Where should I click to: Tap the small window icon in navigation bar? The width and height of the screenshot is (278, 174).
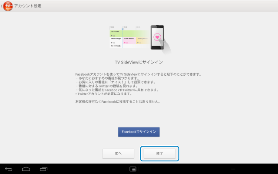133,169
